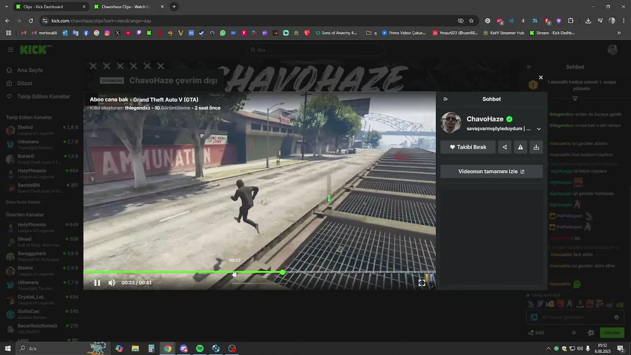Open Chrome tab search dropdown
Image resolution: width=631 pixels, height=355 pixels.
point(7,7)
